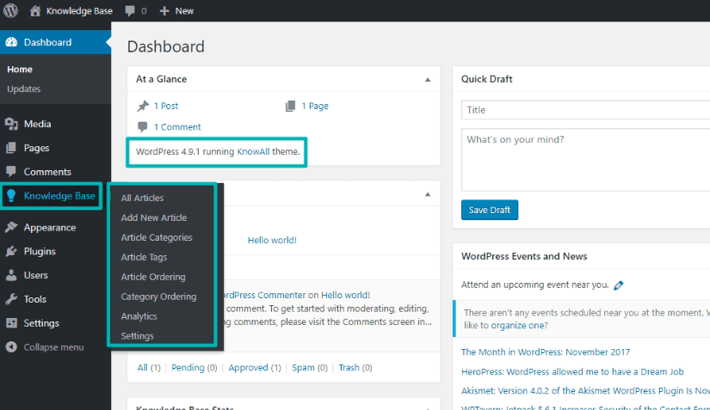Collapse the At a Glance panel
This screenshot has height=410, width=710.
click(x=428, y=80)
